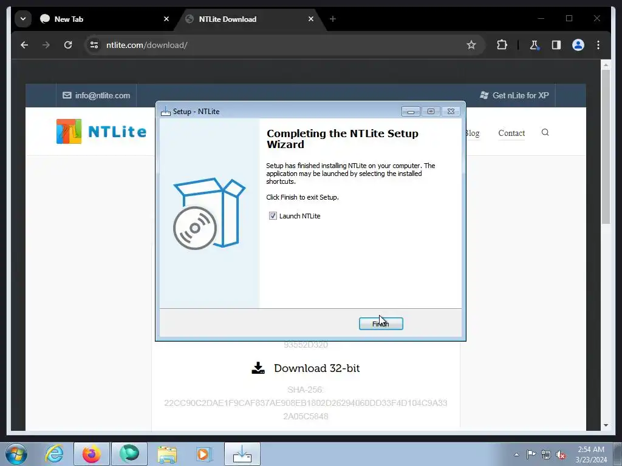This screenshot has height=466, width=622.
Task: Open the Blog menu item
Action: pyautogui.click(x=473, y=133)
